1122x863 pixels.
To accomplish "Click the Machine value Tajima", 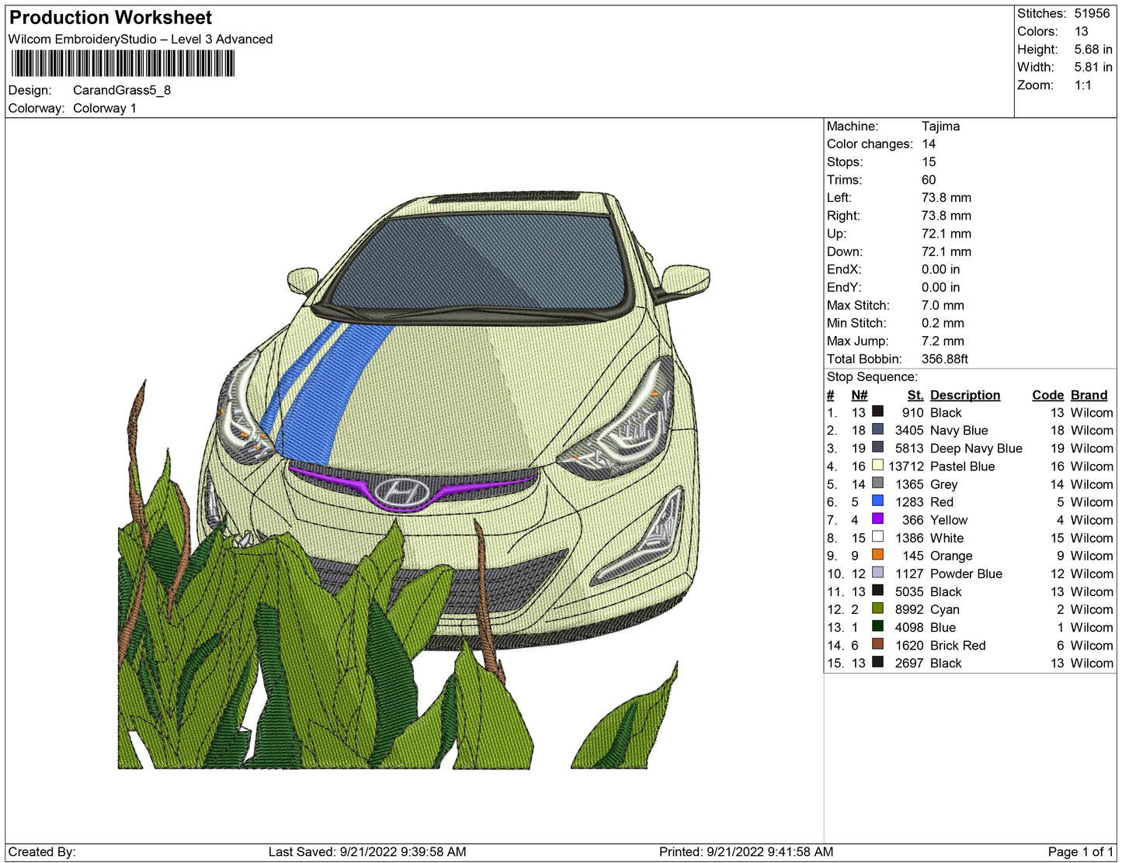I will pos(940,127).
